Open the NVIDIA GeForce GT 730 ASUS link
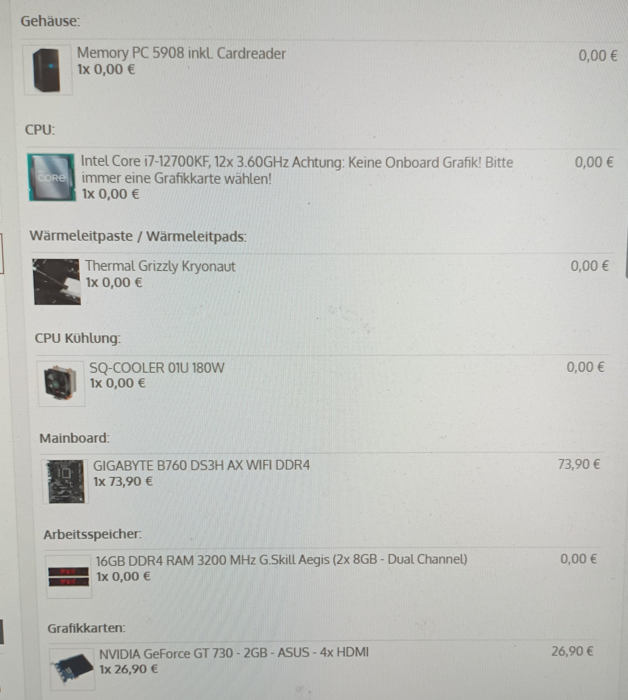The height and width of the screenshot is (700, 628). click(x=234, y=653)
